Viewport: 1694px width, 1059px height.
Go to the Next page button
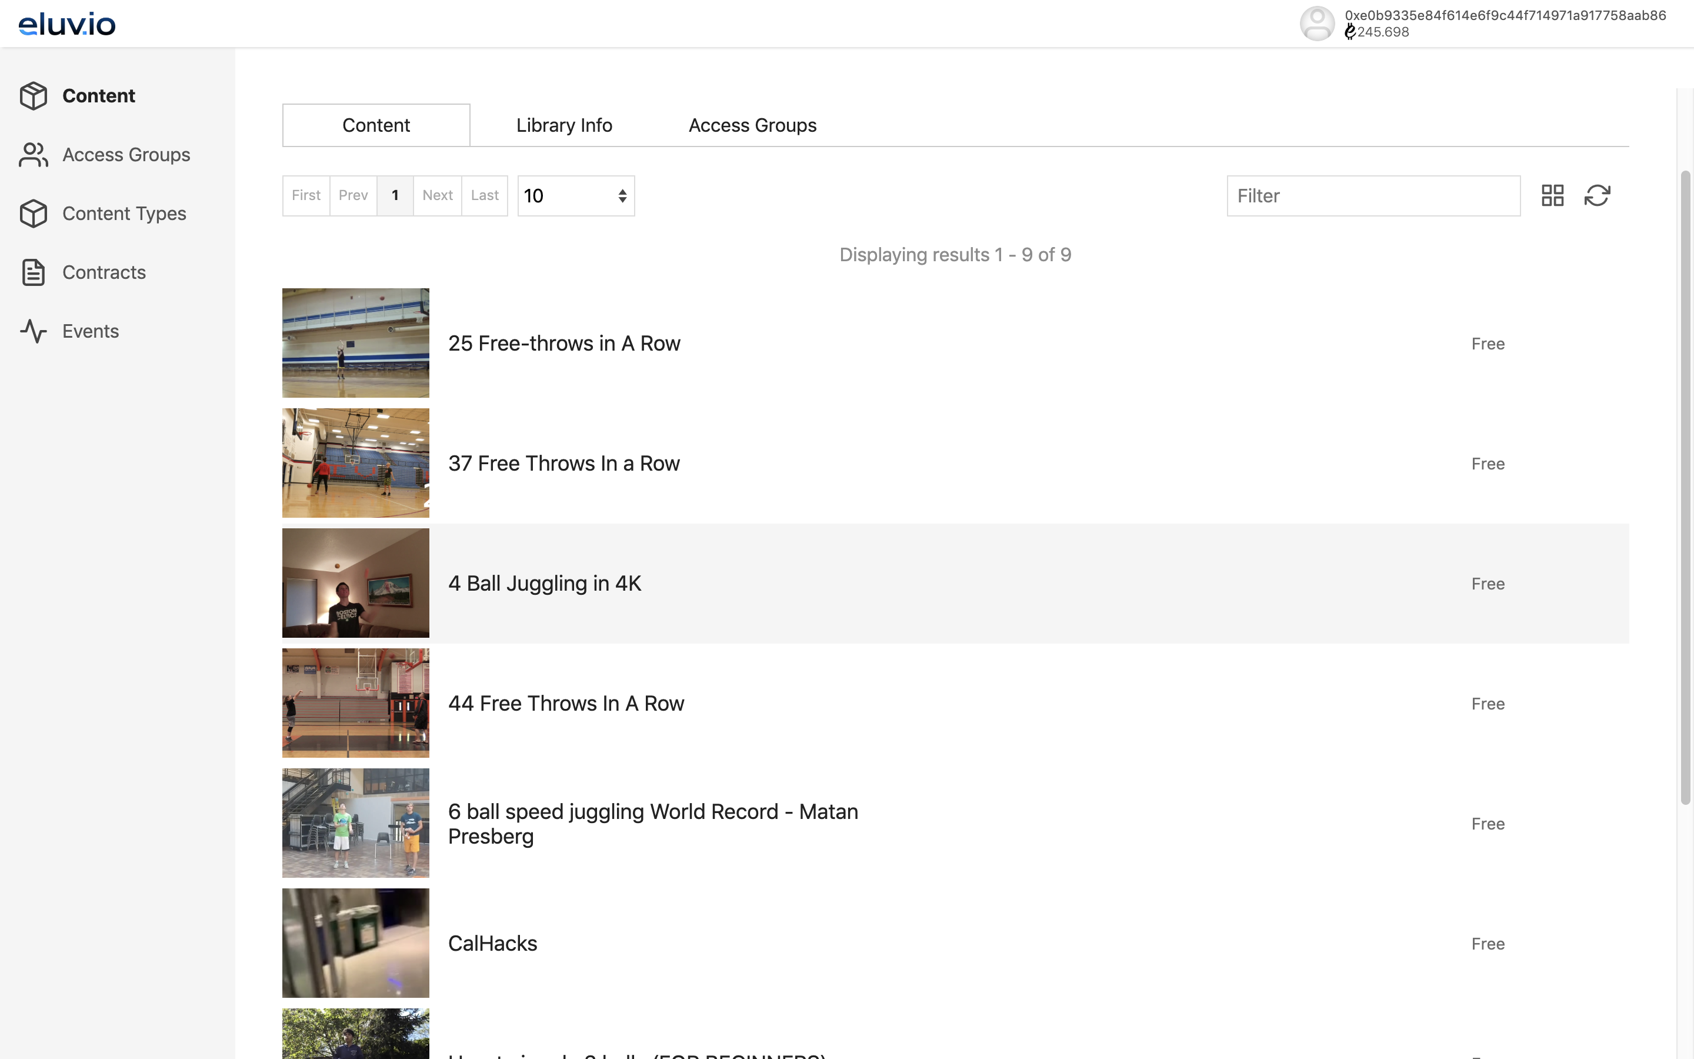[437, 195]
